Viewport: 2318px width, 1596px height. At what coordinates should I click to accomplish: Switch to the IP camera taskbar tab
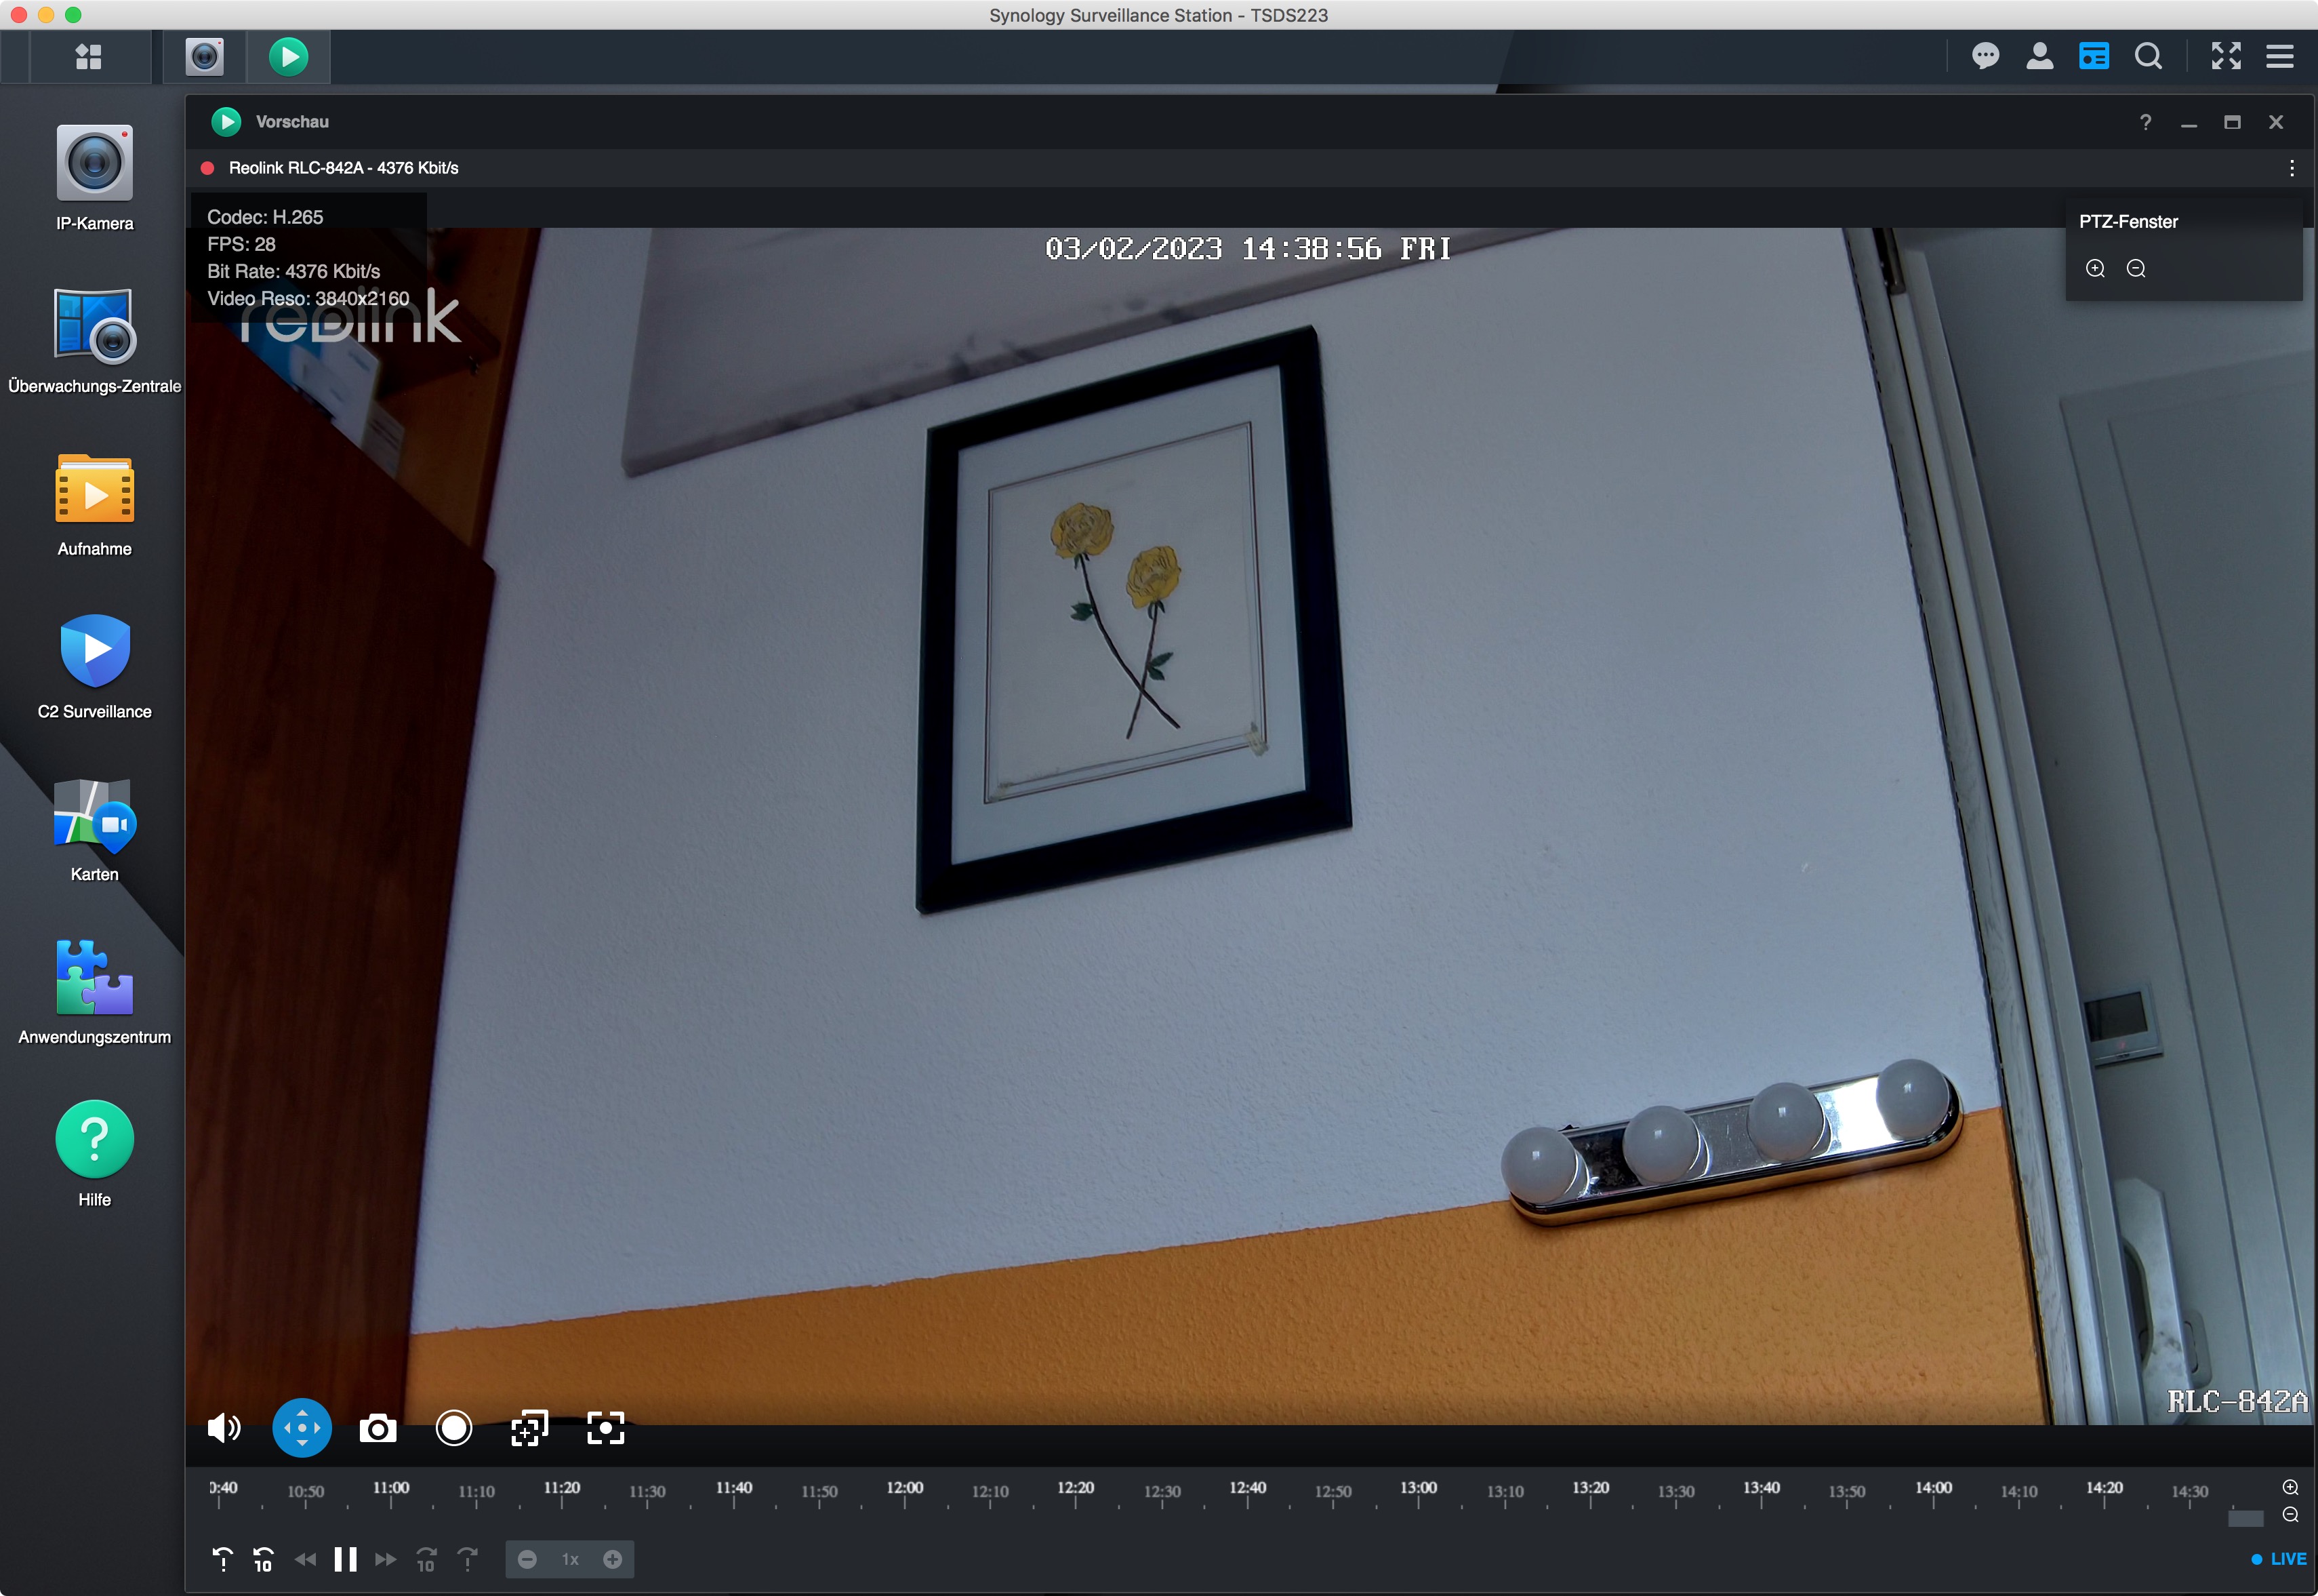point(205,56)
